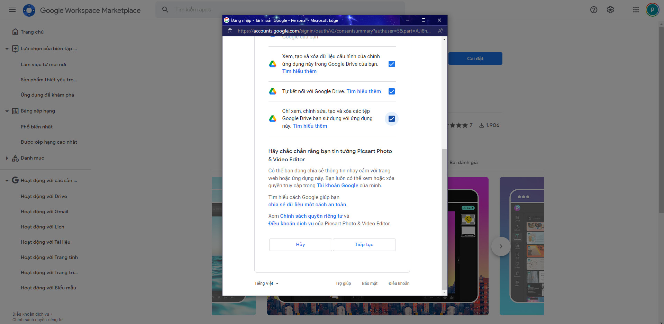The height and width of the screenshot is (324, 664).
Task: Open Tìm hiểu thêm link under config data
Action: tap(299, 71)
